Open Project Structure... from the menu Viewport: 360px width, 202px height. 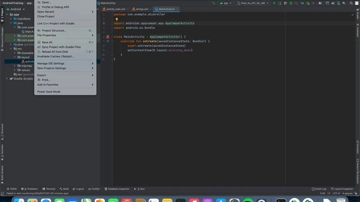coord(65,30)
